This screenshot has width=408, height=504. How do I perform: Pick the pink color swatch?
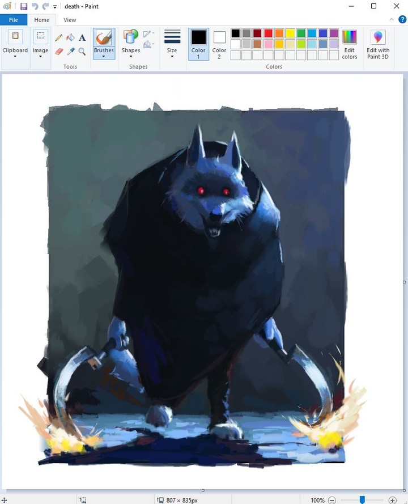coord(268,44)
